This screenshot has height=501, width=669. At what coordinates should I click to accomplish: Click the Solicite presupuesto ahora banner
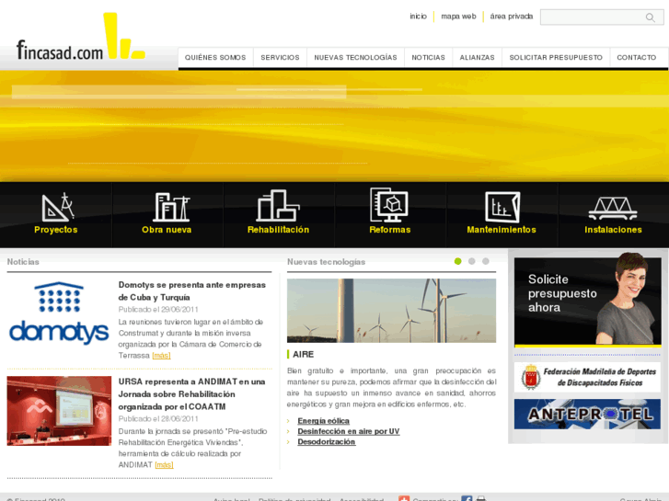point(587,301)
